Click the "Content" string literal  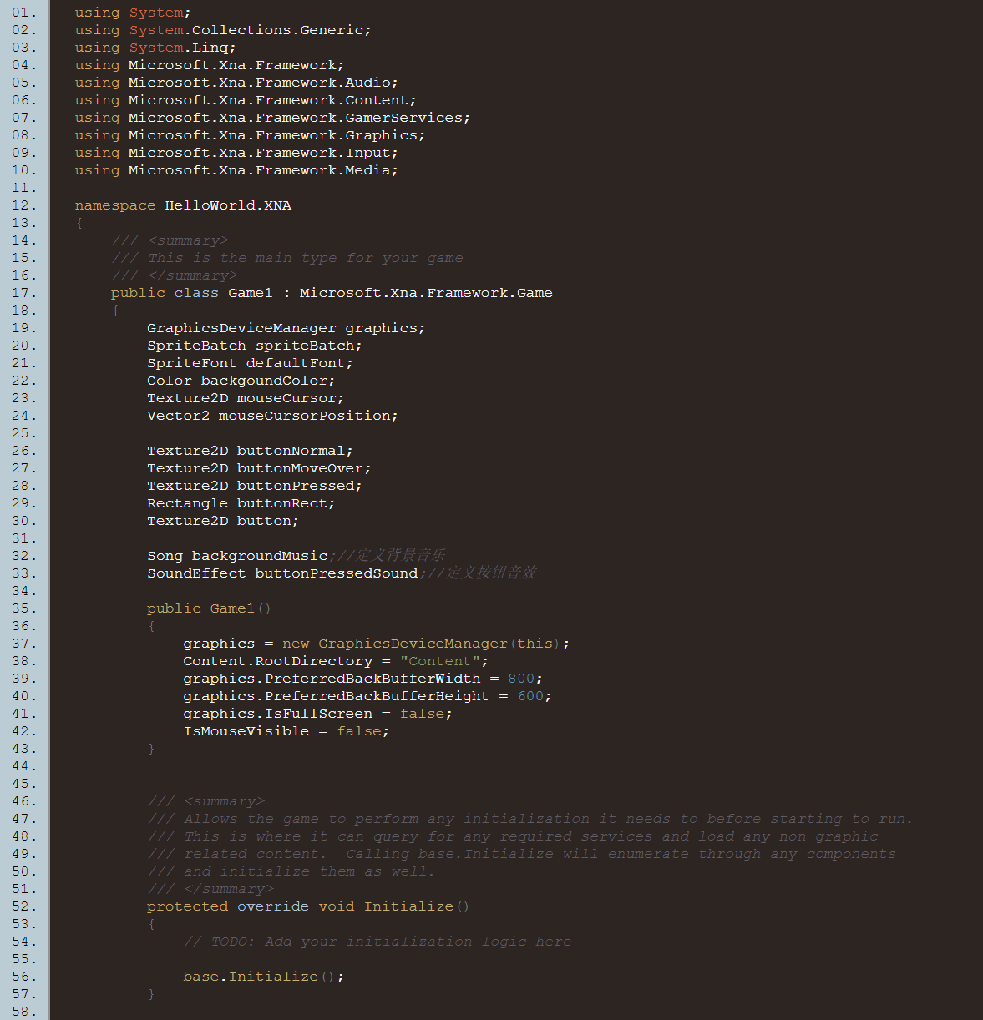point(440,661)
